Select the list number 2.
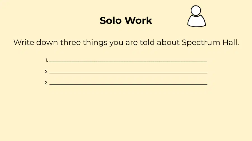 pyautogui.click(x=46, y=71)
